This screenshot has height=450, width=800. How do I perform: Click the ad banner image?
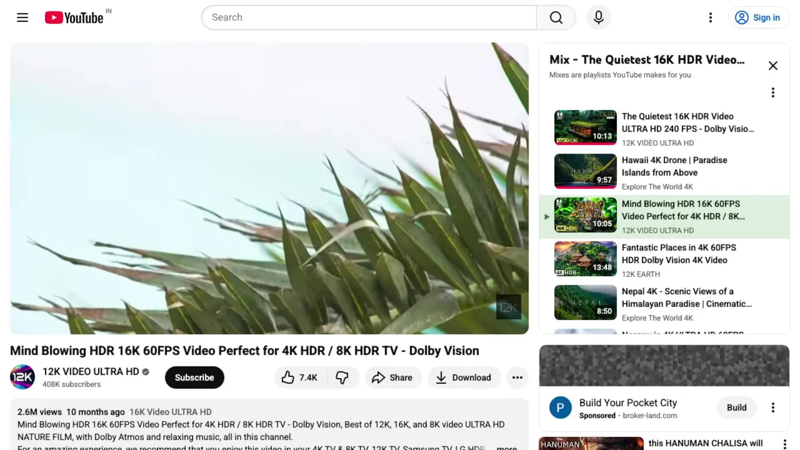tap(664, 366)
